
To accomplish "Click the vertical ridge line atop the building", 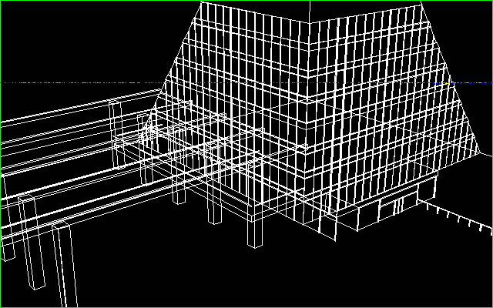I will [x=308, y=12].
